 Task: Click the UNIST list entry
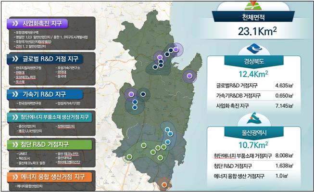tap(23, 154)
